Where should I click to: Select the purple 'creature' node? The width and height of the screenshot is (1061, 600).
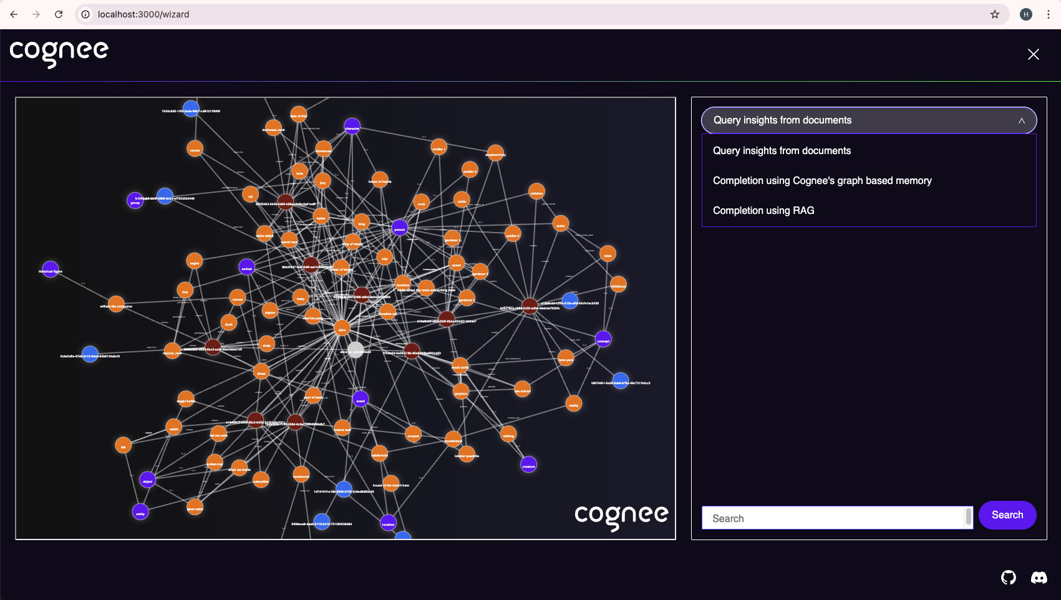pos(528,465)
